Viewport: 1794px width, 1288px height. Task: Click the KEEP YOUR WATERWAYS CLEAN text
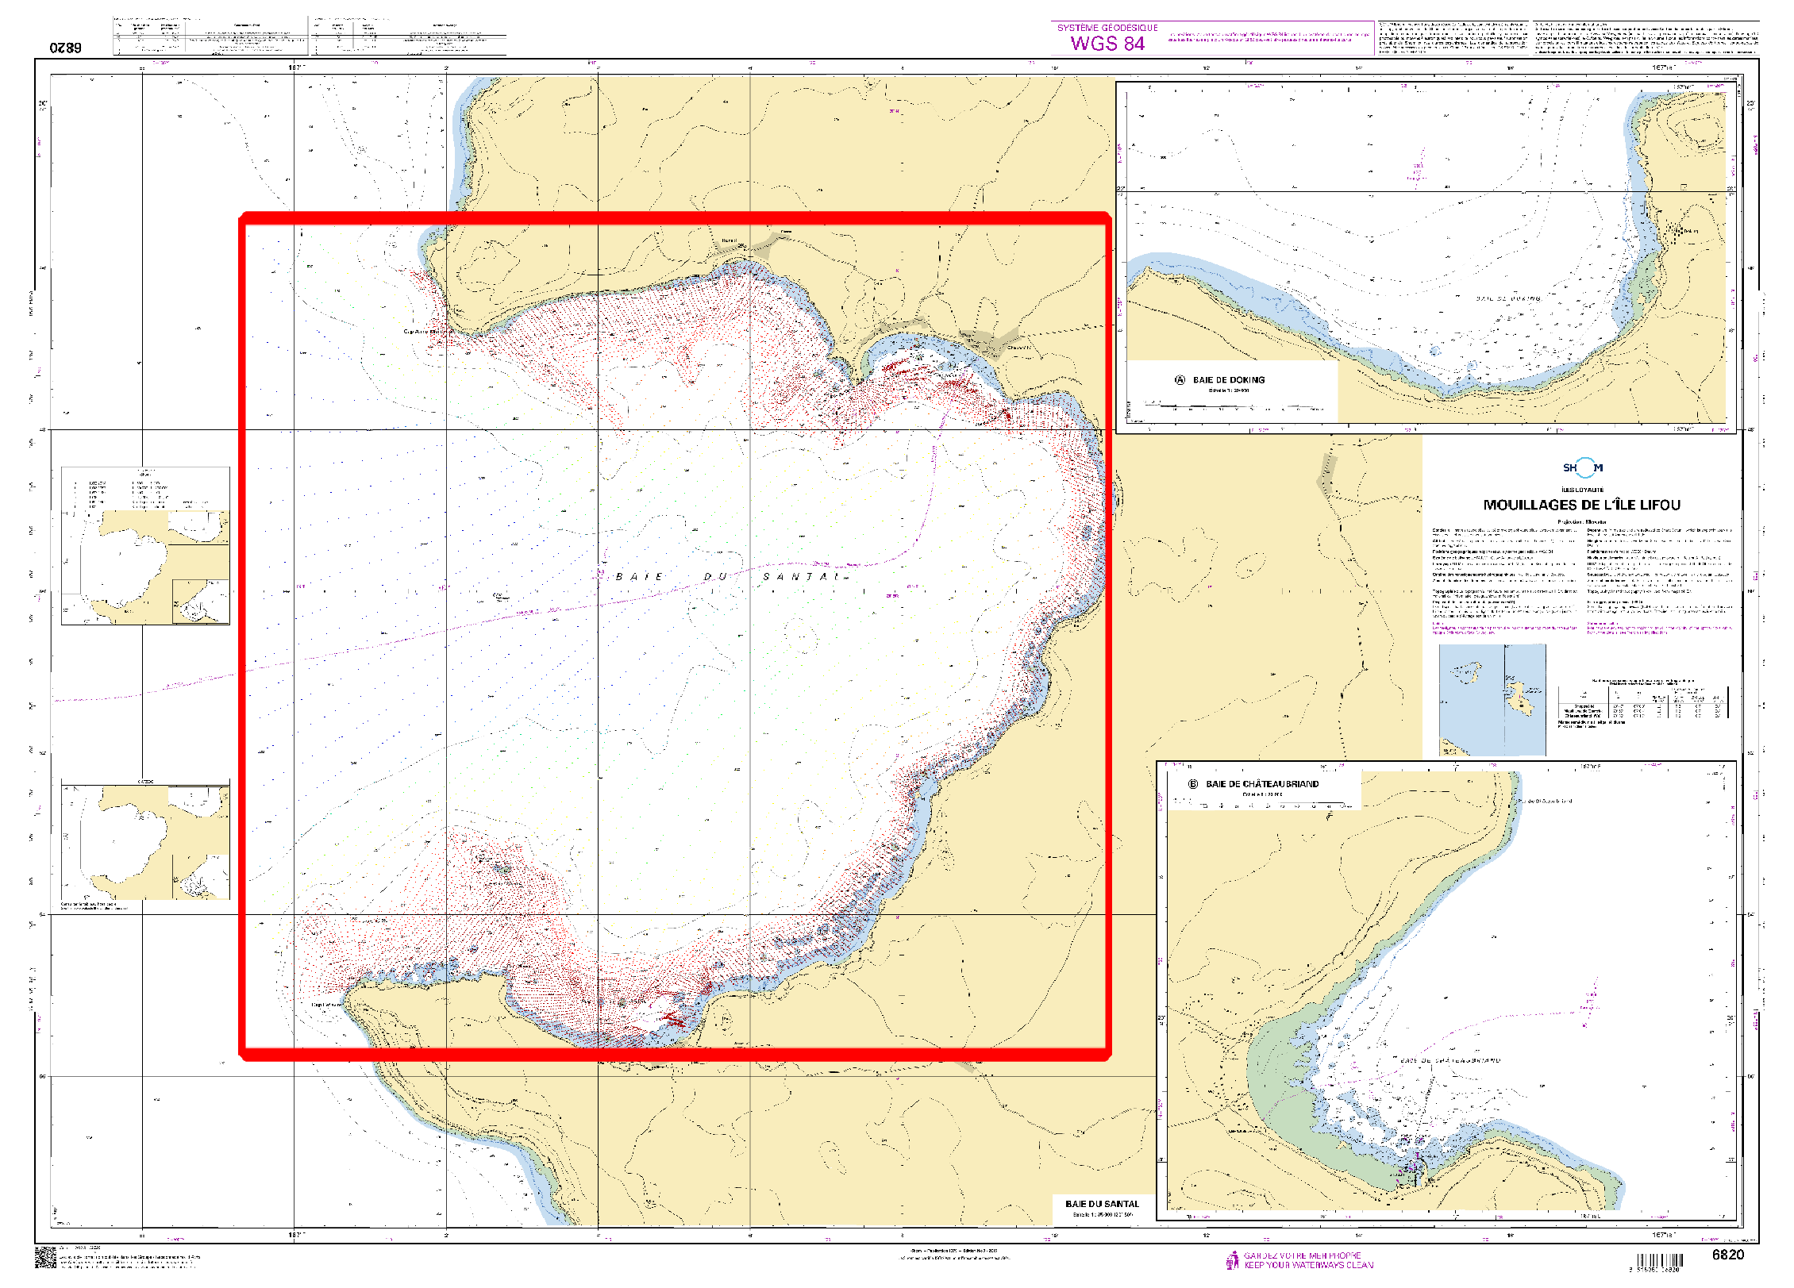point(1308,1265)
